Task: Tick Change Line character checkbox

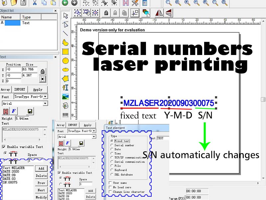Action: click(110, 192)
